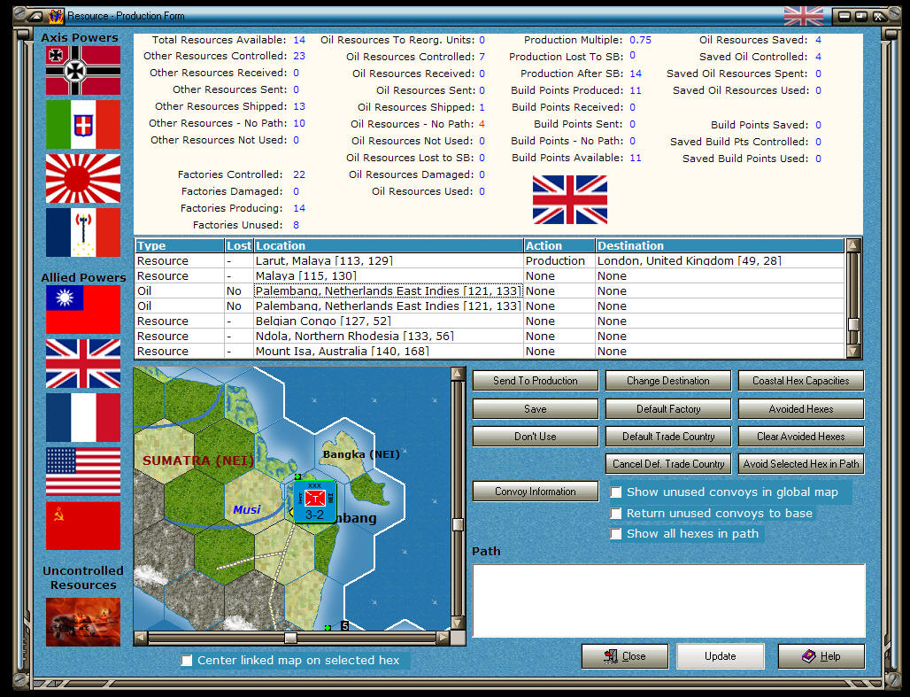Click the map horizontal scroll left arrow
Image resolution: width=910 pixels, height=697 pixels.
tap(141, 638)
